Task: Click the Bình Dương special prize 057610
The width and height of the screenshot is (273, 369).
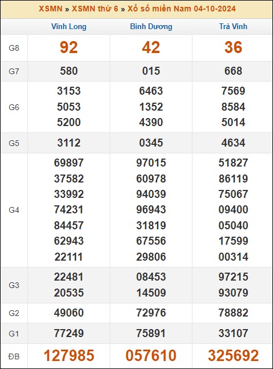Action: pos(151,355)
